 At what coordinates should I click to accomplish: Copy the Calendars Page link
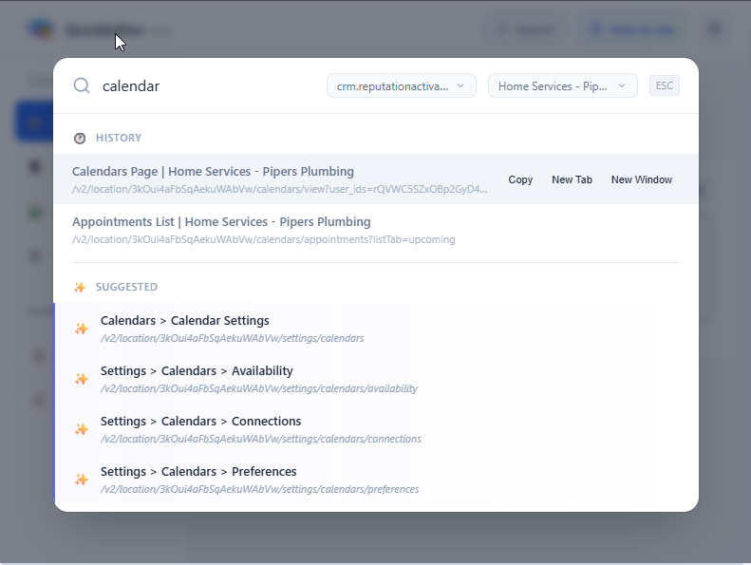coord(520,179)
